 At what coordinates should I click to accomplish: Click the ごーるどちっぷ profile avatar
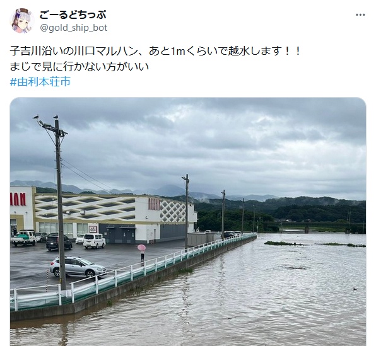[21, 21]
